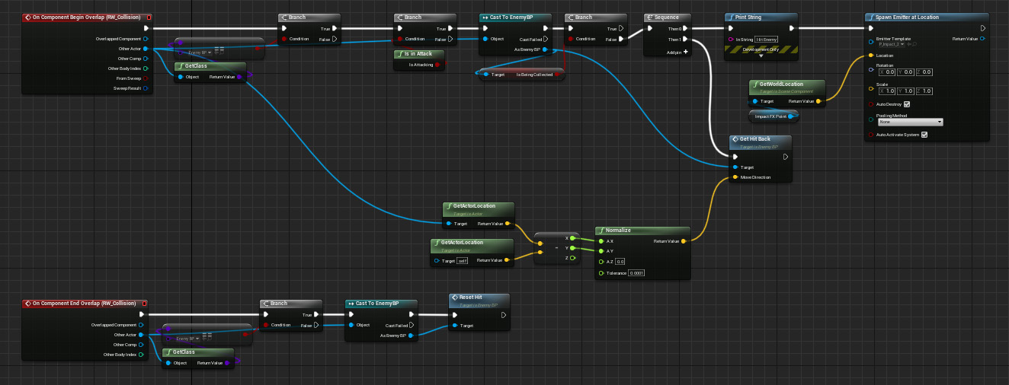
Task: Click self Target on lower GetActorLocation node
Action: (461, 261)
